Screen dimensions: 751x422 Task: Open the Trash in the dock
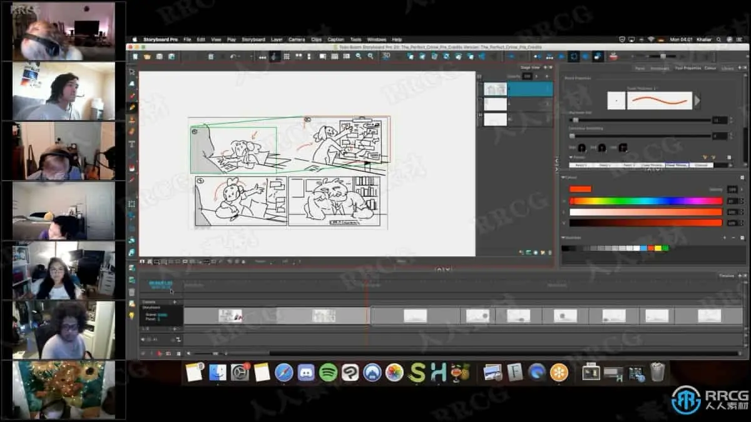tap(656, 373)
